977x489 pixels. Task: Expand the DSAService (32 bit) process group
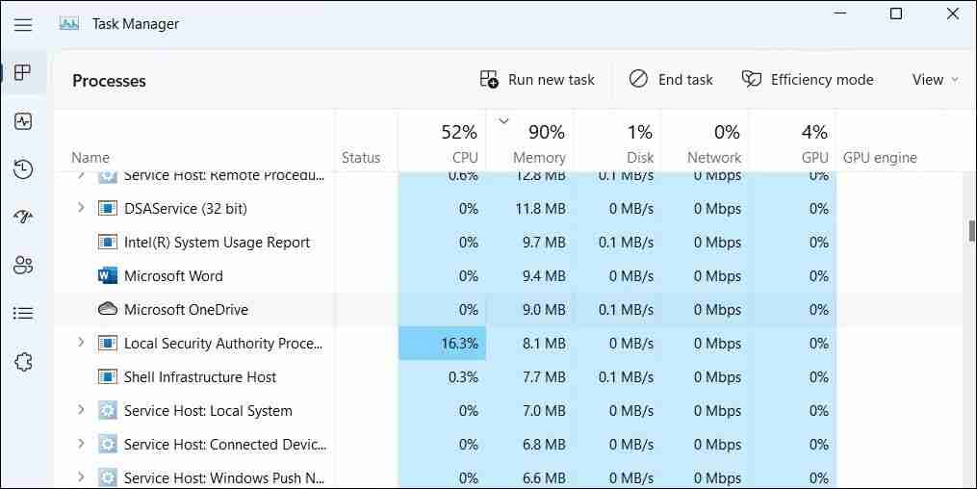81,207
